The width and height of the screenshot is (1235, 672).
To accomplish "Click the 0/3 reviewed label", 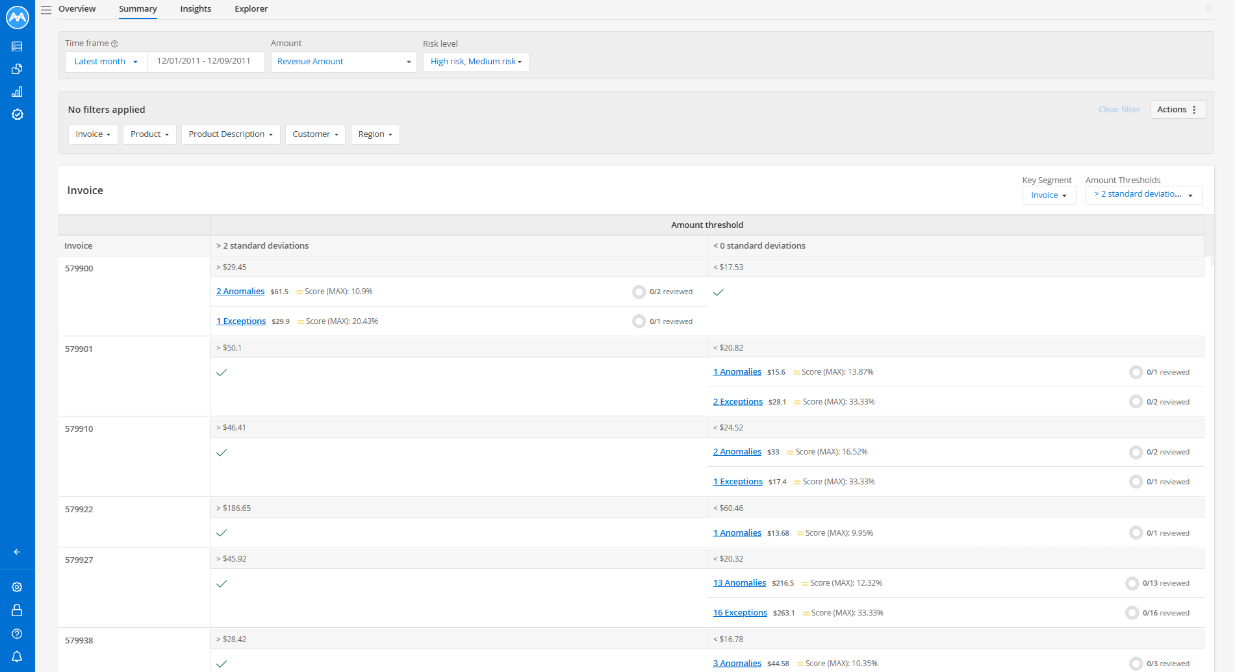I will (x=1168, y=664).
